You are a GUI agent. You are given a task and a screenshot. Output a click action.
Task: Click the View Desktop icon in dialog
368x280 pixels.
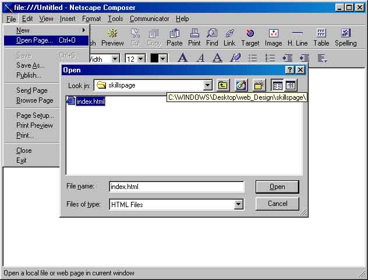241,85
